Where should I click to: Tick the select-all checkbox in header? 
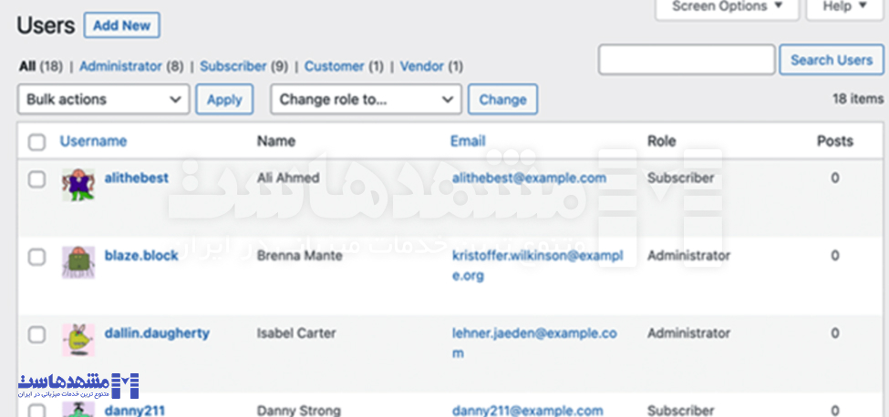[x=36, y=142]
